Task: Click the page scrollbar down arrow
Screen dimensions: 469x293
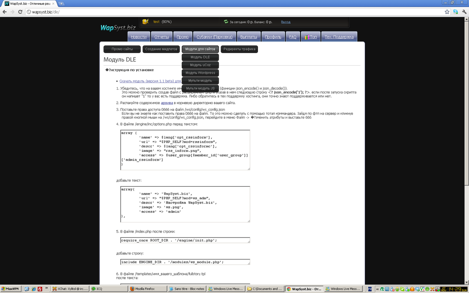Action: 467,282
